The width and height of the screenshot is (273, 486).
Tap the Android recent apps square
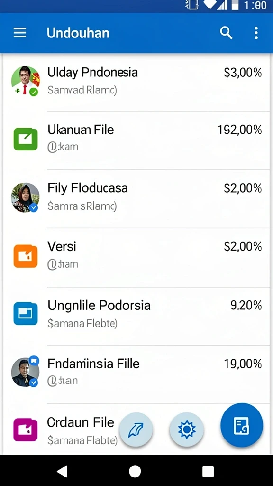coord(208,471)
